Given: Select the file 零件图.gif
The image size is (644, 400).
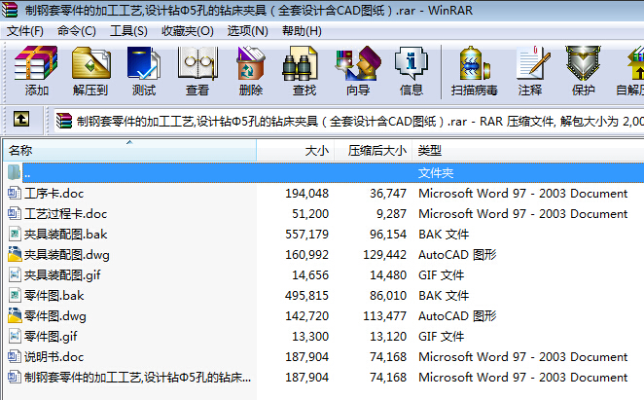Looking at the screenshot, I should (51, 337).
